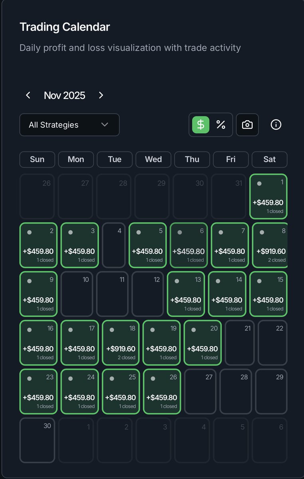The height and width of the screenshot is (479, 304).
Task: Select the Sun column header
Action: click(x=37, y=159)
